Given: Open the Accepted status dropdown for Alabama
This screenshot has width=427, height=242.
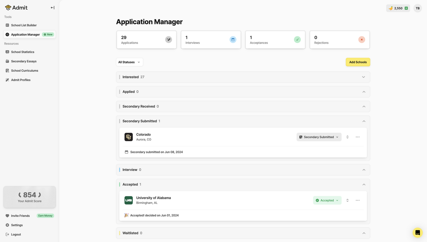Looking at the screenshot, I should (x=327, y=200).
